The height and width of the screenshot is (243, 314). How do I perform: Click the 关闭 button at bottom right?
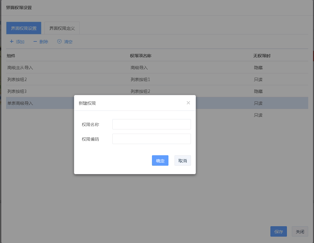pyautogui.click(x=300, y=231)
